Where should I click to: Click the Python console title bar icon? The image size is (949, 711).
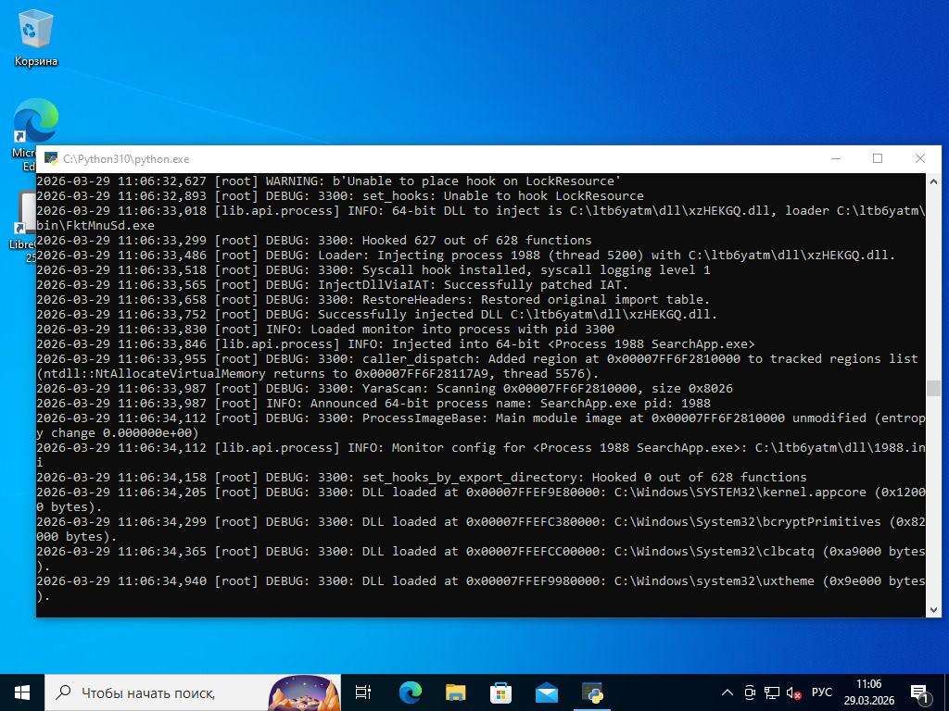click(50, 159)
